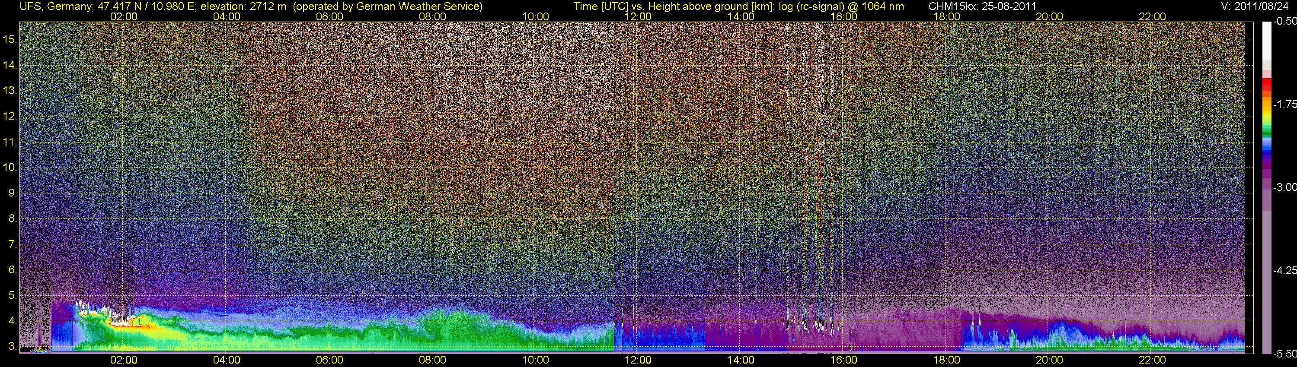The width and height of the screenshot is (1297, 367).
Task: Click the station title "UFS, Germany"
Action: click(55, 6)
